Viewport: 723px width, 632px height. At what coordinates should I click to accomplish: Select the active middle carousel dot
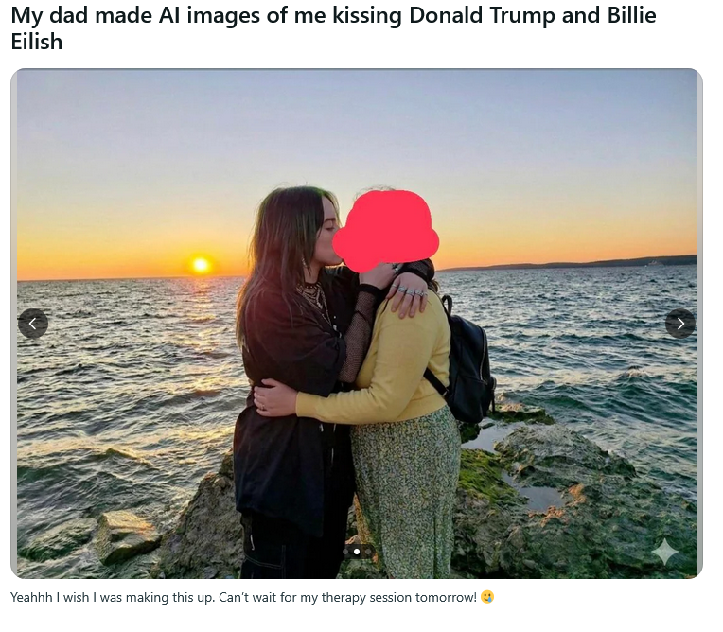pyautogui.click(x=357, y=552)
